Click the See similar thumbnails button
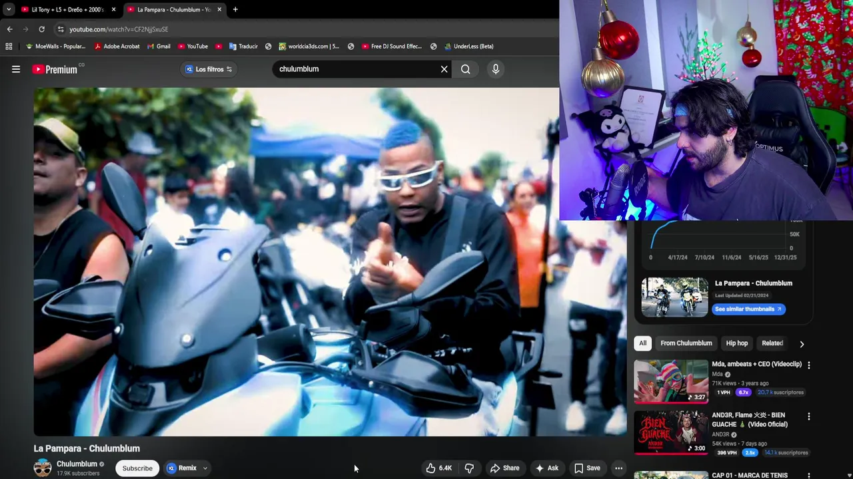The image size is (853, 479). [748, 309]
